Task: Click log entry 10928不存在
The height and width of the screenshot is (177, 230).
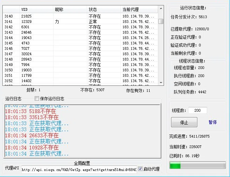Action: point(32,147)
